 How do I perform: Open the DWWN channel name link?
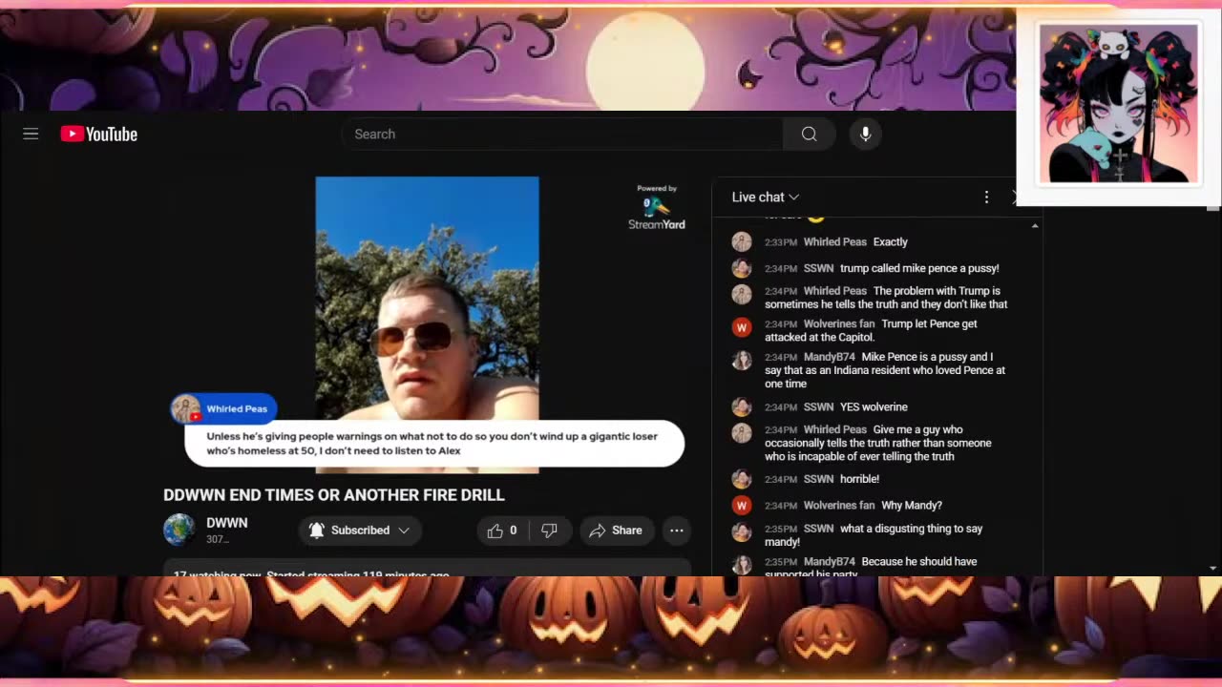coord(227,523)
